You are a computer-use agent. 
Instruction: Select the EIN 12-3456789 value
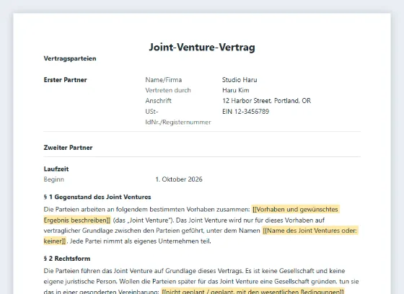(245, 112)
